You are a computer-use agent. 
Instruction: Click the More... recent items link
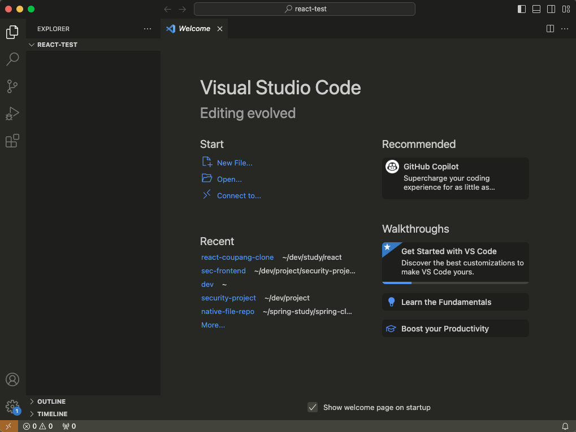[x=213, y=325]
